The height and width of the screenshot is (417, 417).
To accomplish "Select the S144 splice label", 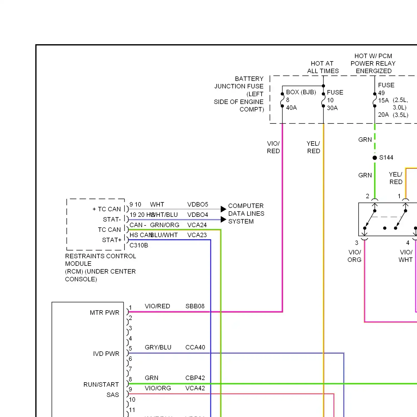I will [386, 157].
